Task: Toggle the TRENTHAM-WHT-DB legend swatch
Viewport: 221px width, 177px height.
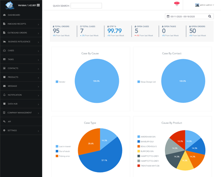Action: [139, 166]
